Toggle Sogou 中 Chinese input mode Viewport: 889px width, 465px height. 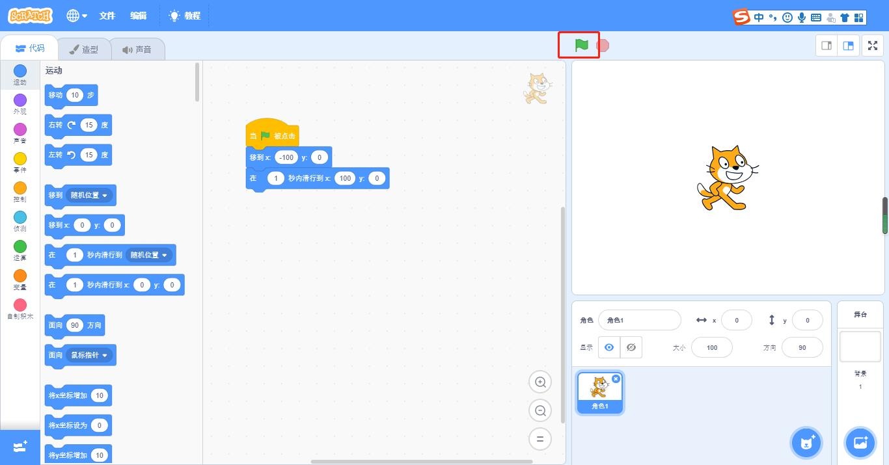point(759,18)
